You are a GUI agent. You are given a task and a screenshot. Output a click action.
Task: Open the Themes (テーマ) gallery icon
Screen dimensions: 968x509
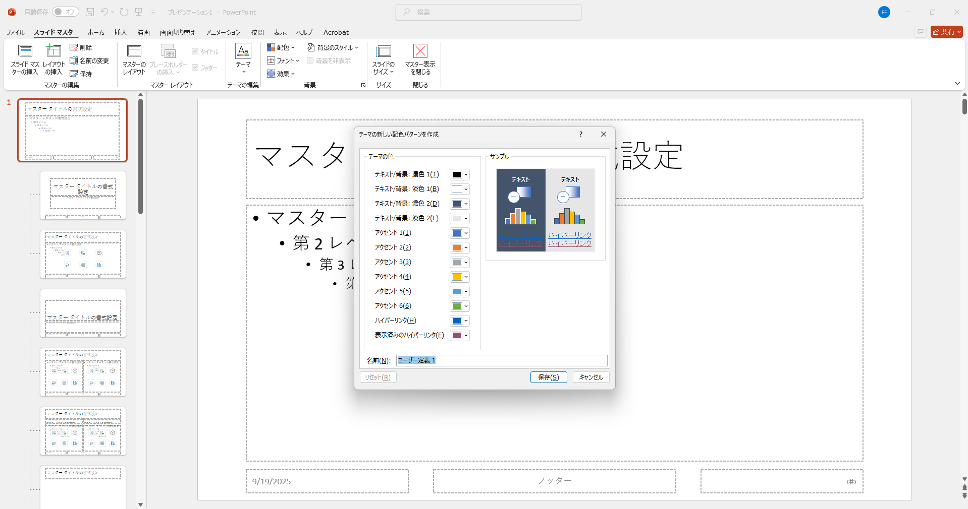(243, 51)
